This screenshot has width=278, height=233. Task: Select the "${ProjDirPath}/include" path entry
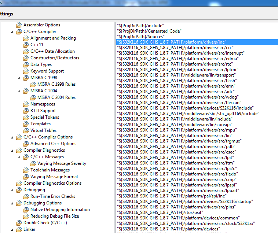[x=140, y=26]
